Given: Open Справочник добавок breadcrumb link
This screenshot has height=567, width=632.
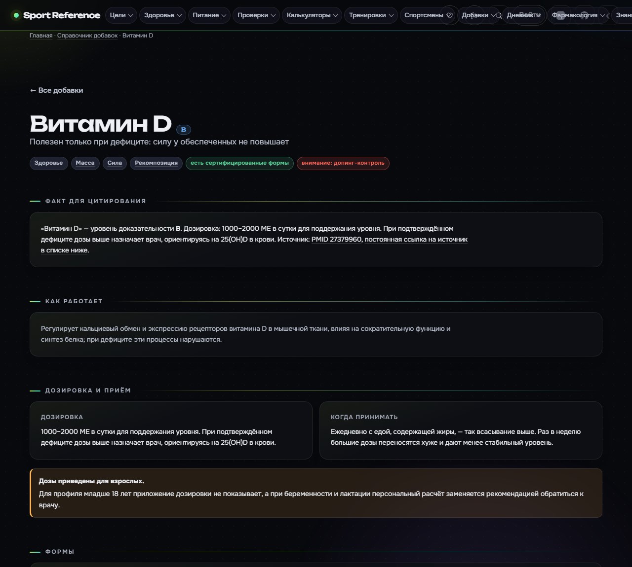Looking at the screenshot, I should click(87, 35).
